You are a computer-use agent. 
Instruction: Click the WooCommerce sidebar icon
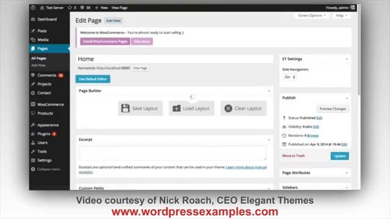(33, 104)
